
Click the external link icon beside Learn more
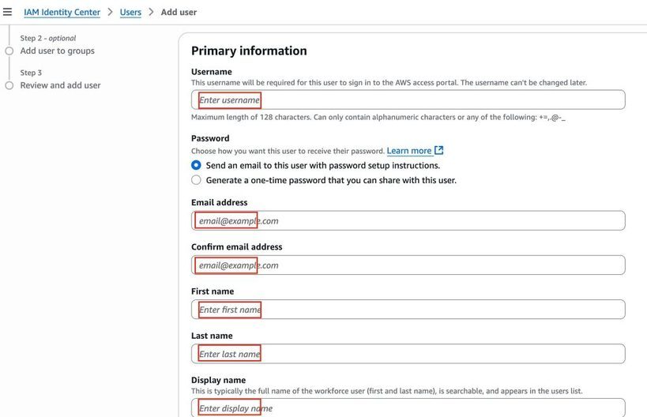(x=439, y=151)
